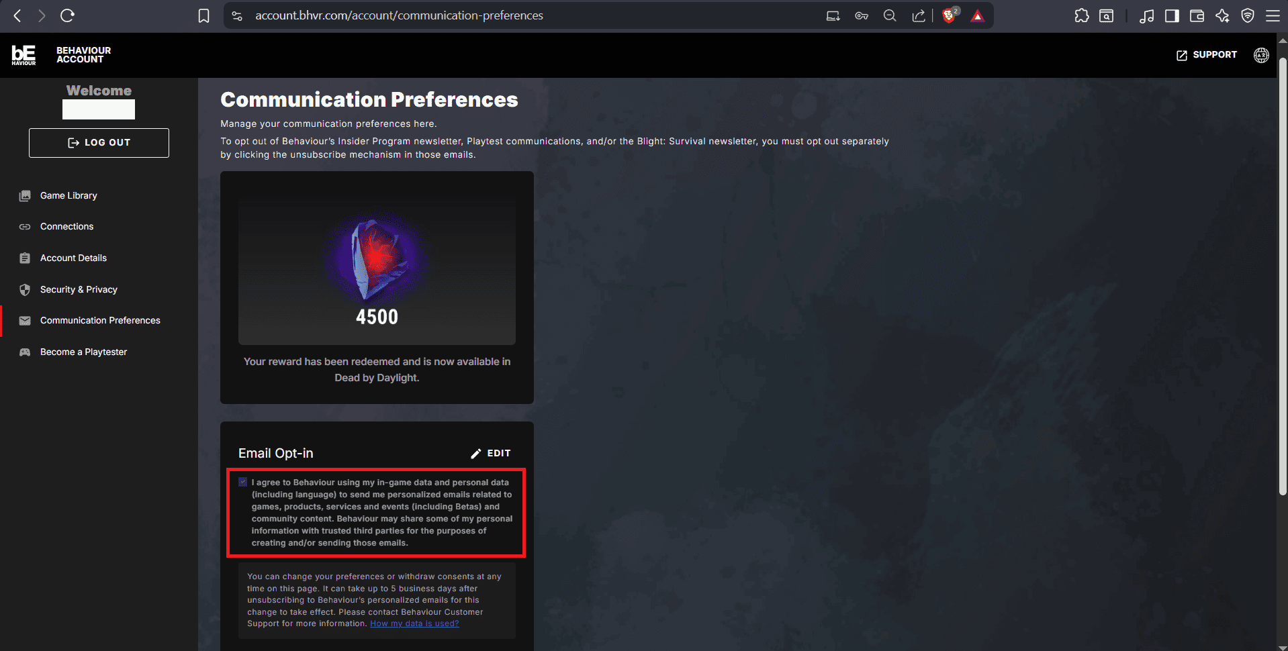Click the 'Email Opt-in' section title
Image resolution: width=1288 pixels, height=651 pixels.
(275, 454)
